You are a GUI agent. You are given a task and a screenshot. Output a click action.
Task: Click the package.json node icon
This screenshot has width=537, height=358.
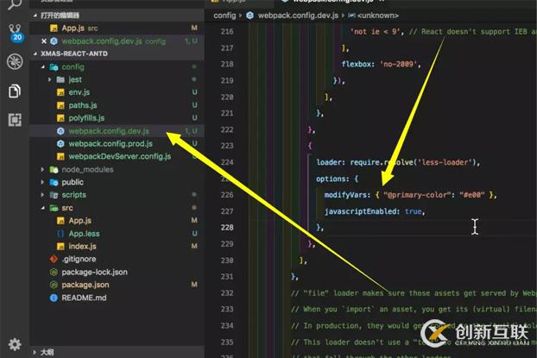(54, 285)
